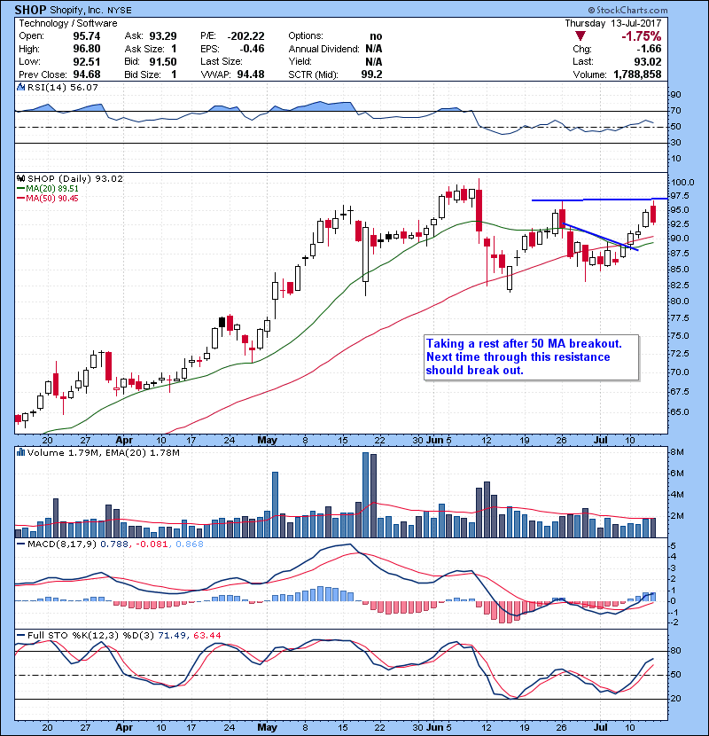This screenshot has width=709, height=736.
Task: Click the volume bars icon
Action: (20, 452)
